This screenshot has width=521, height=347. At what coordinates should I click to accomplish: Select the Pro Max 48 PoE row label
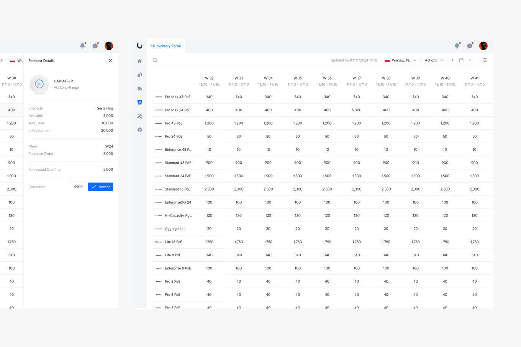(x=178, y=97)
